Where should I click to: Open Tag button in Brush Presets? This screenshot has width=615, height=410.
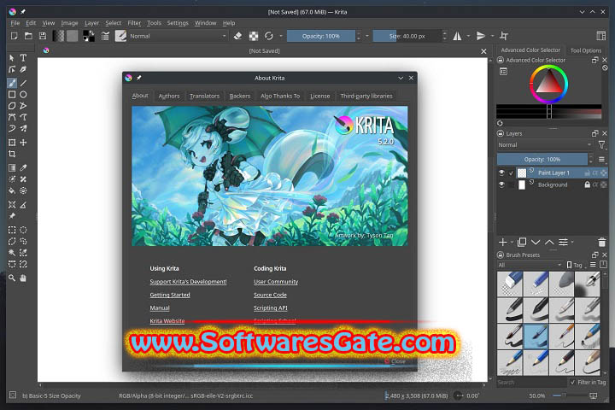pos(575,266)
